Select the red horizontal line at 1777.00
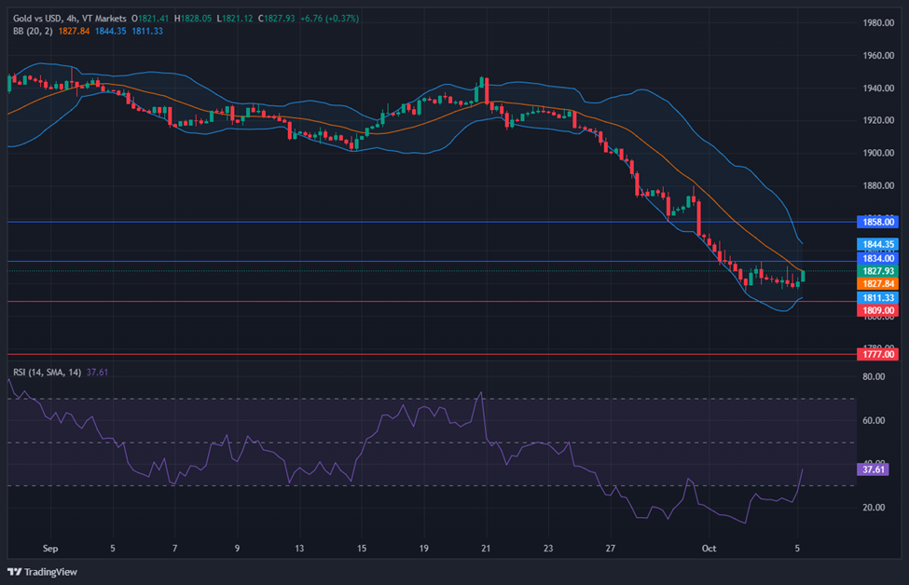The height and width of the screenshot is (585, 909). 432,354
